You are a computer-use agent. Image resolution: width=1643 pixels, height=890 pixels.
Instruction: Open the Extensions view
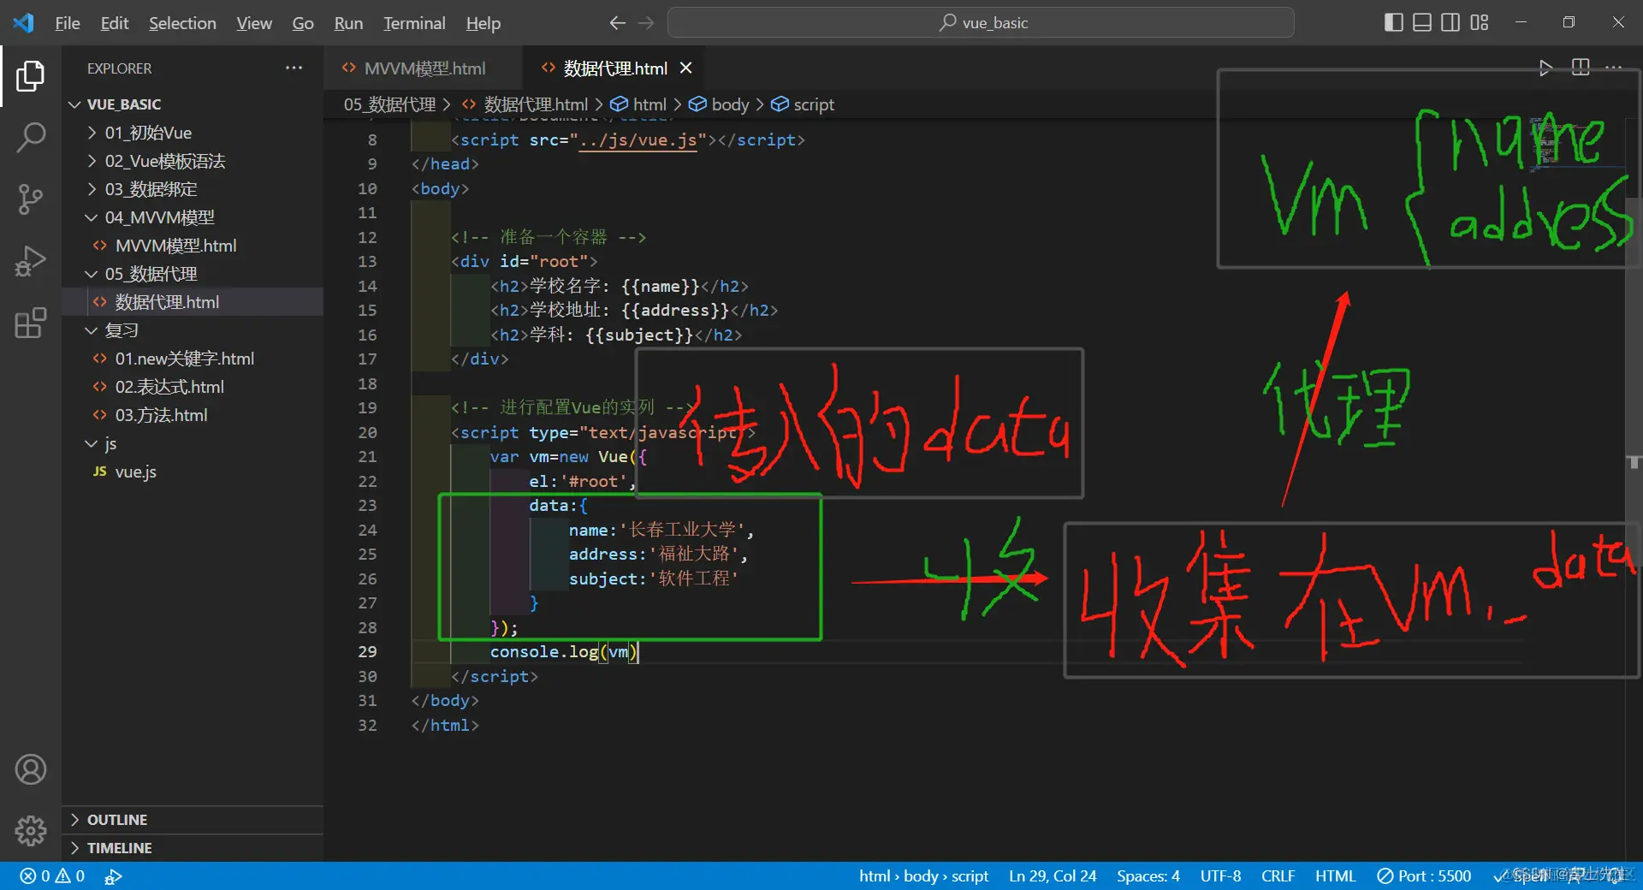coord(31,323)
